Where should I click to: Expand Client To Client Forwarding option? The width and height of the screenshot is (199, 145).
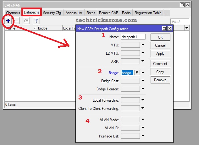143,108
